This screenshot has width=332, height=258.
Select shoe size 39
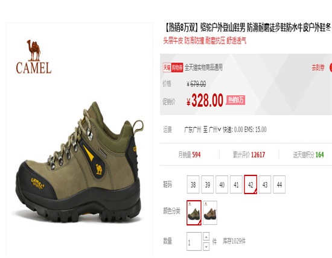point(207,184)
